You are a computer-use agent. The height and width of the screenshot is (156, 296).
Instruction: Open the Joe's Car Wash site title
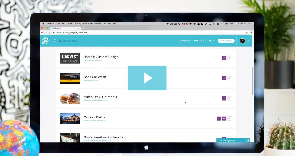click(x=95, y=77)
